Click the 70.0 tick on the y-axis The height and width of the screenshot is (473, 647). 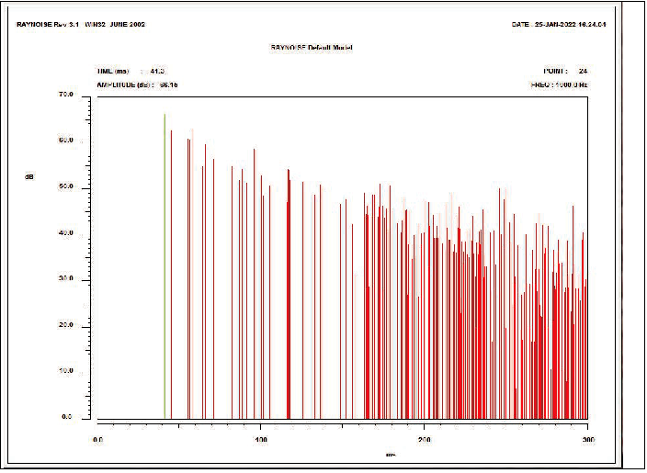coord(64,94)
